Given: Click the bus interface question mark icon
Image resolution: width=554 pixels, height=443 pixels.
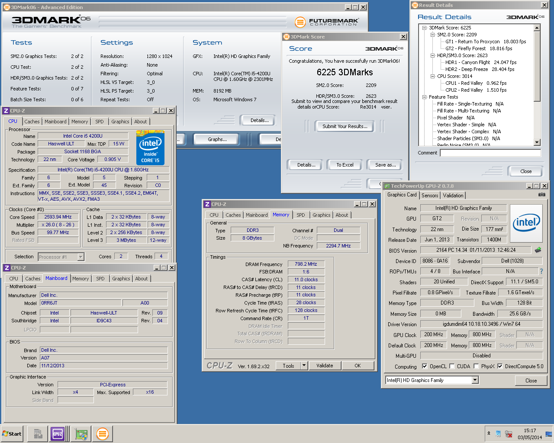Looking at the screenshot, I should 541,271.
